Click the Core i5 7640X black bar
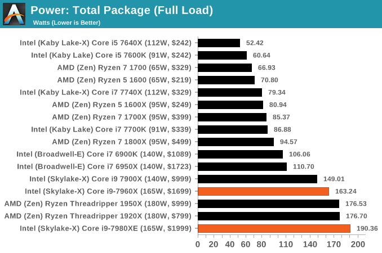The width and height of the screenshot is (382, 253). [219, 43]
